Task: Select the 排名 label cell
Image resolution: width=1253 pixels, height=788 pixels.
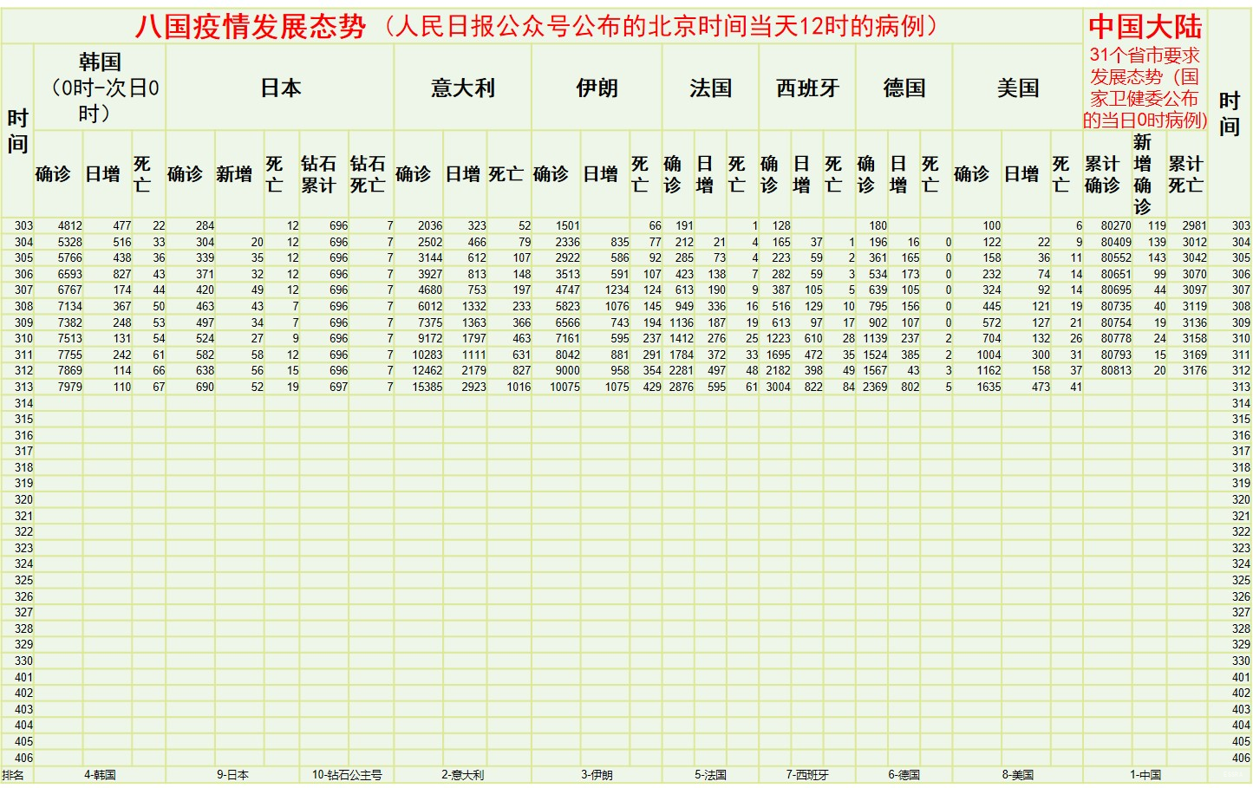Action: point(14,775)
